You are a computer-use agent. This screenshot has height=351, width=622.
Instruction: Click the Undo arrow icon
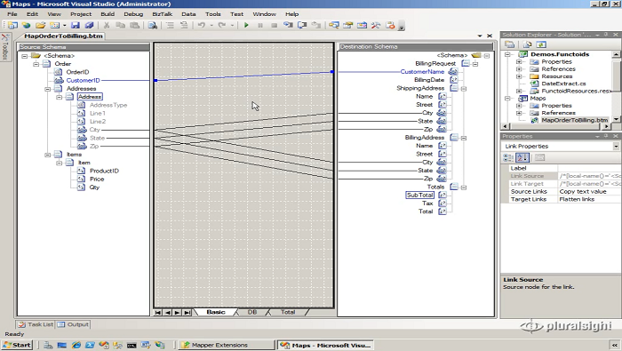(202, 26)
